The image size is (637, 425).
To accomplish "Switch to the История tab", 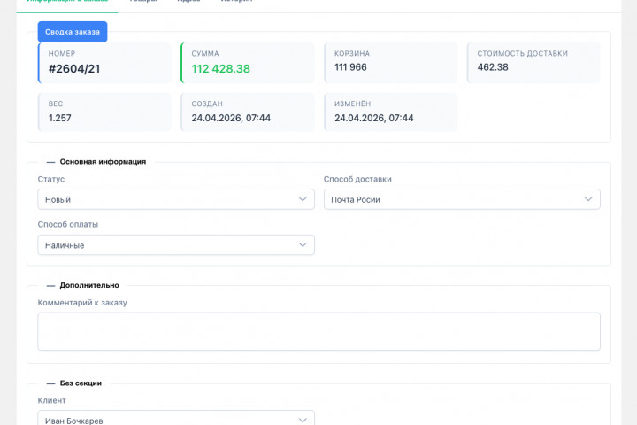I will [x=236, y=2].
